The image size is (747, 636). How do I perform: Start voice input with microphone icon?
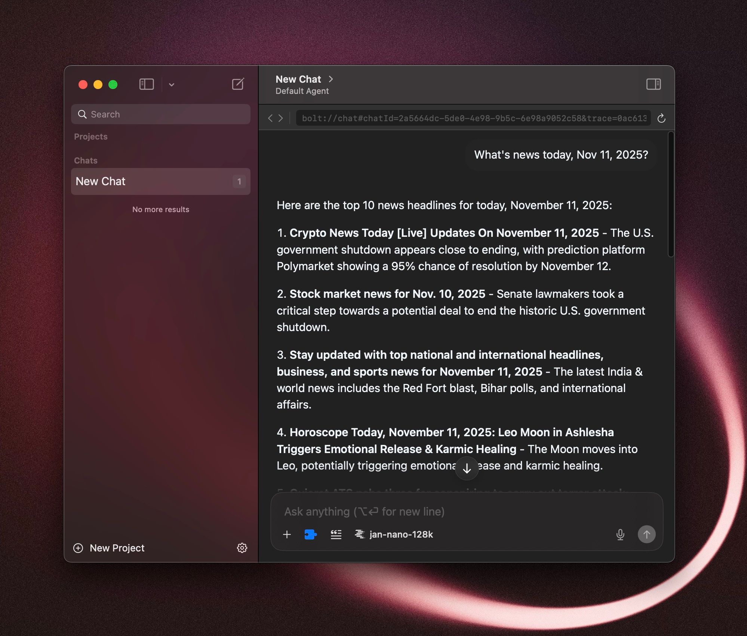coord(620,535)
